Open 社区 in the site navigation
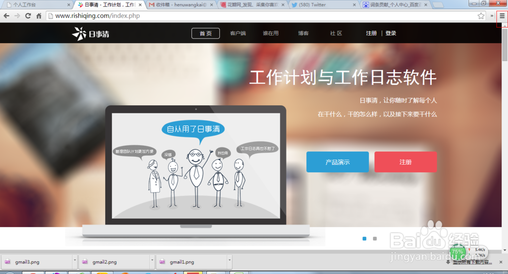 click(336, 33)
